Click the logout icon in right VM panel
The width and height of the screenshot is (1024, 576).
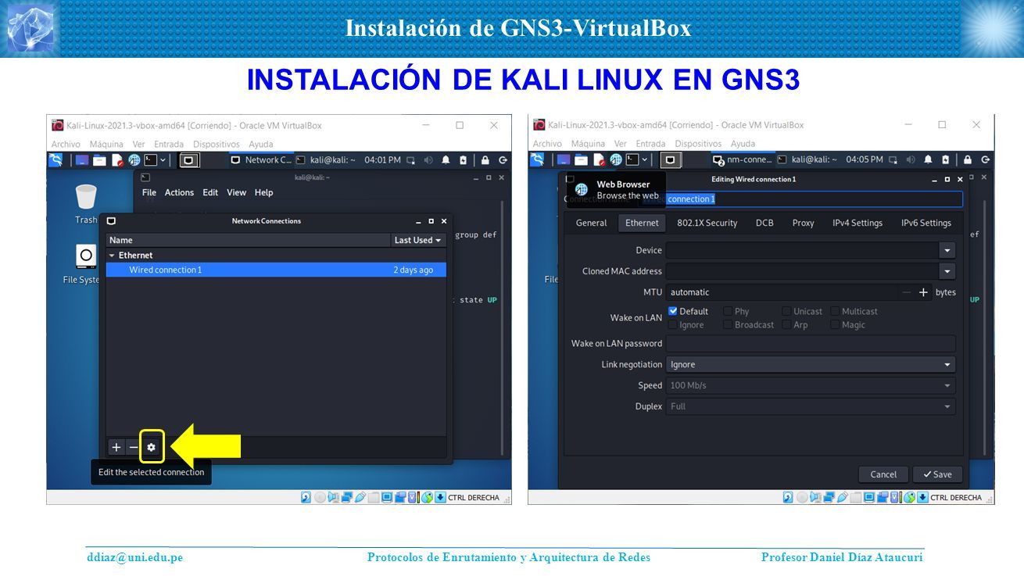point(985,159)
